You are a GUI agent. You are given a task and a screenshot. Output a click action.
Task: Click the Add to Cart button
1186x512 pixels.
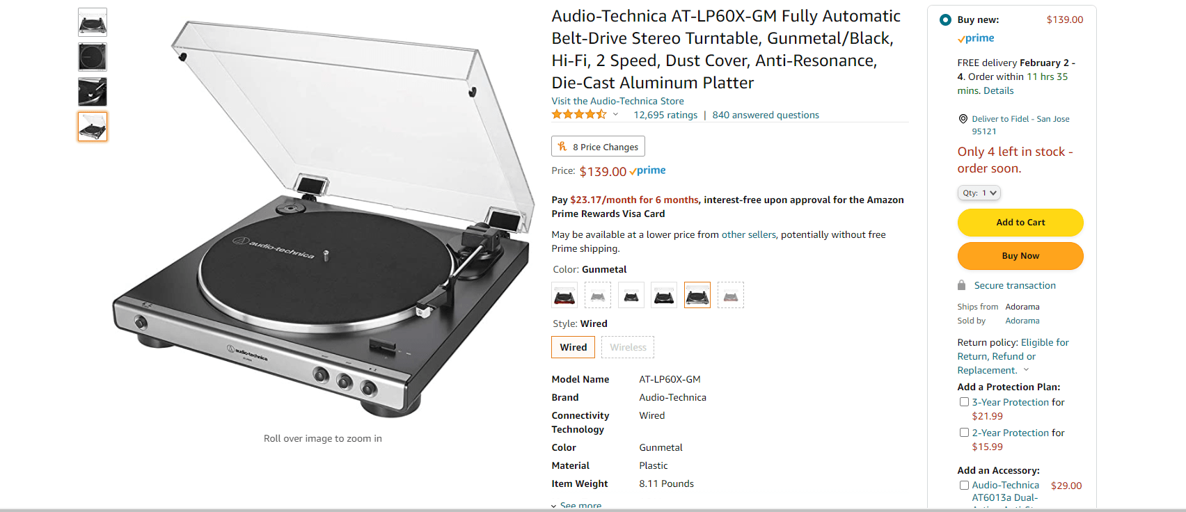(x=1020, y=222)
